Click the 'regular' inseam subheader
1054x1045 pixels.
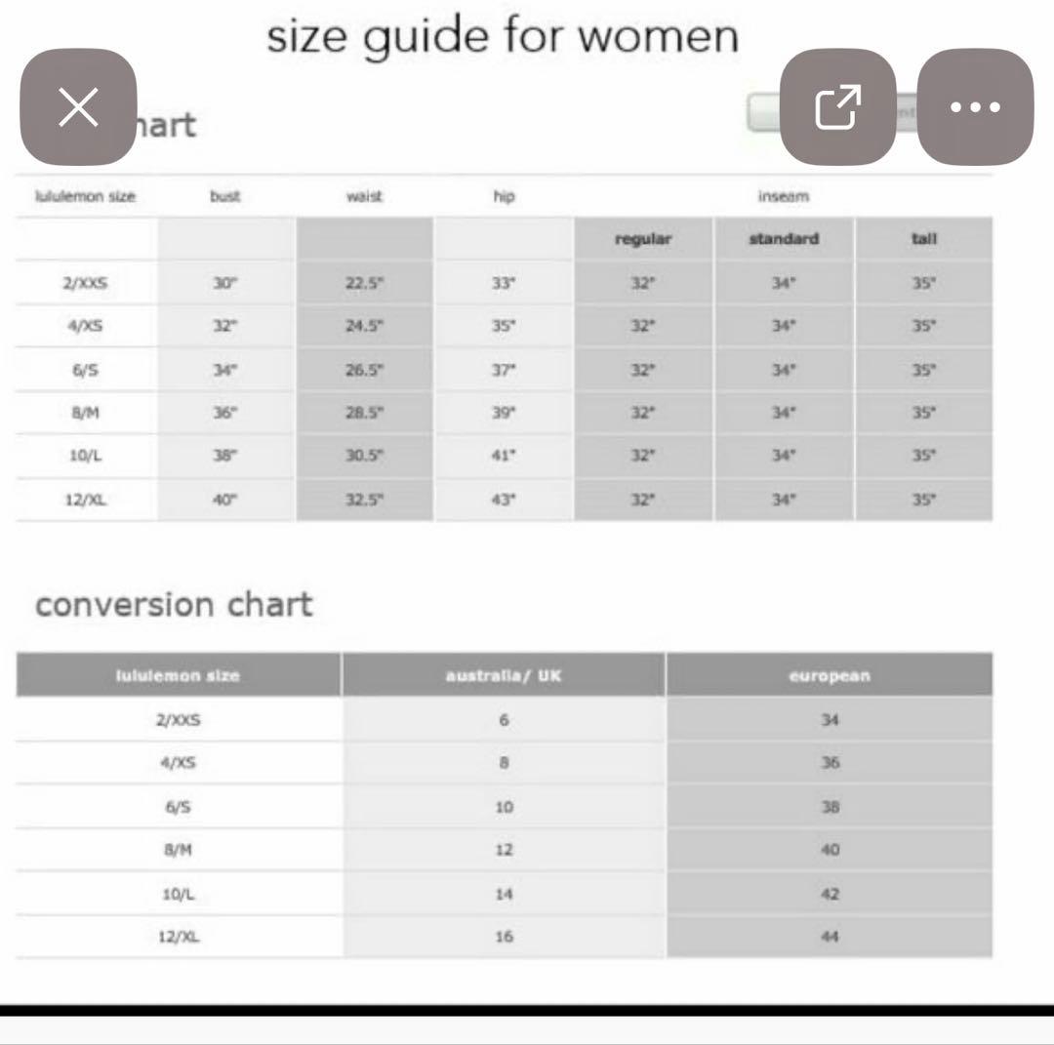(645, 238)
